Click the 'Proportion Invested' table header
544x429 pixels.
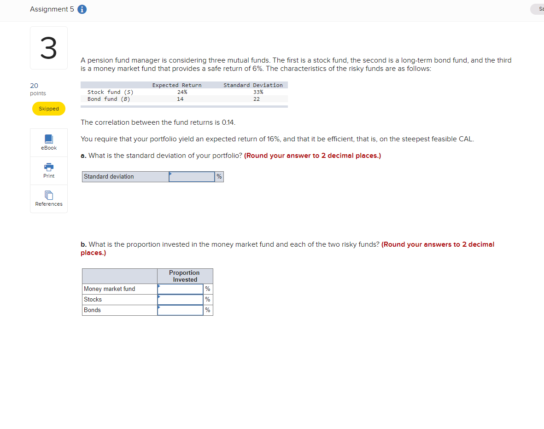coord(185,276)
